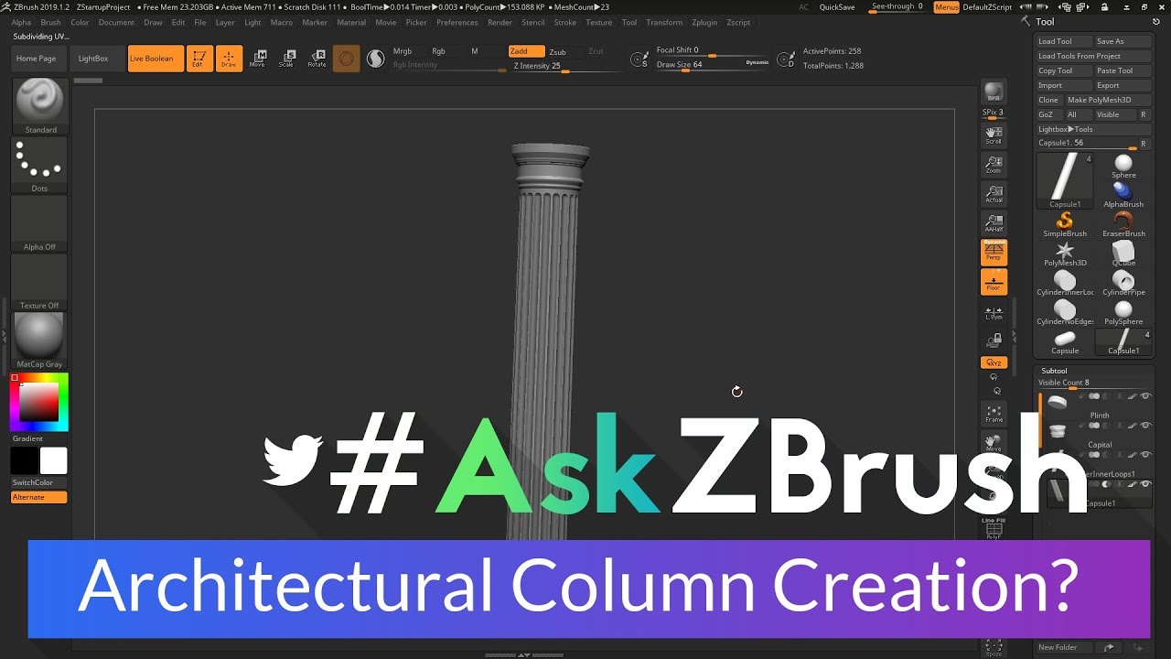The width and height of the screenshot is (1171, 659).
Task: Click Make PolyMesh3D button
Action: click(1108, 100)
